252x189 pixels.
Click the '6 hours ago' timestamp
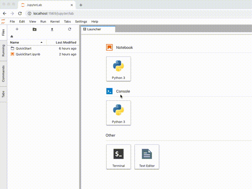[68, 48]
